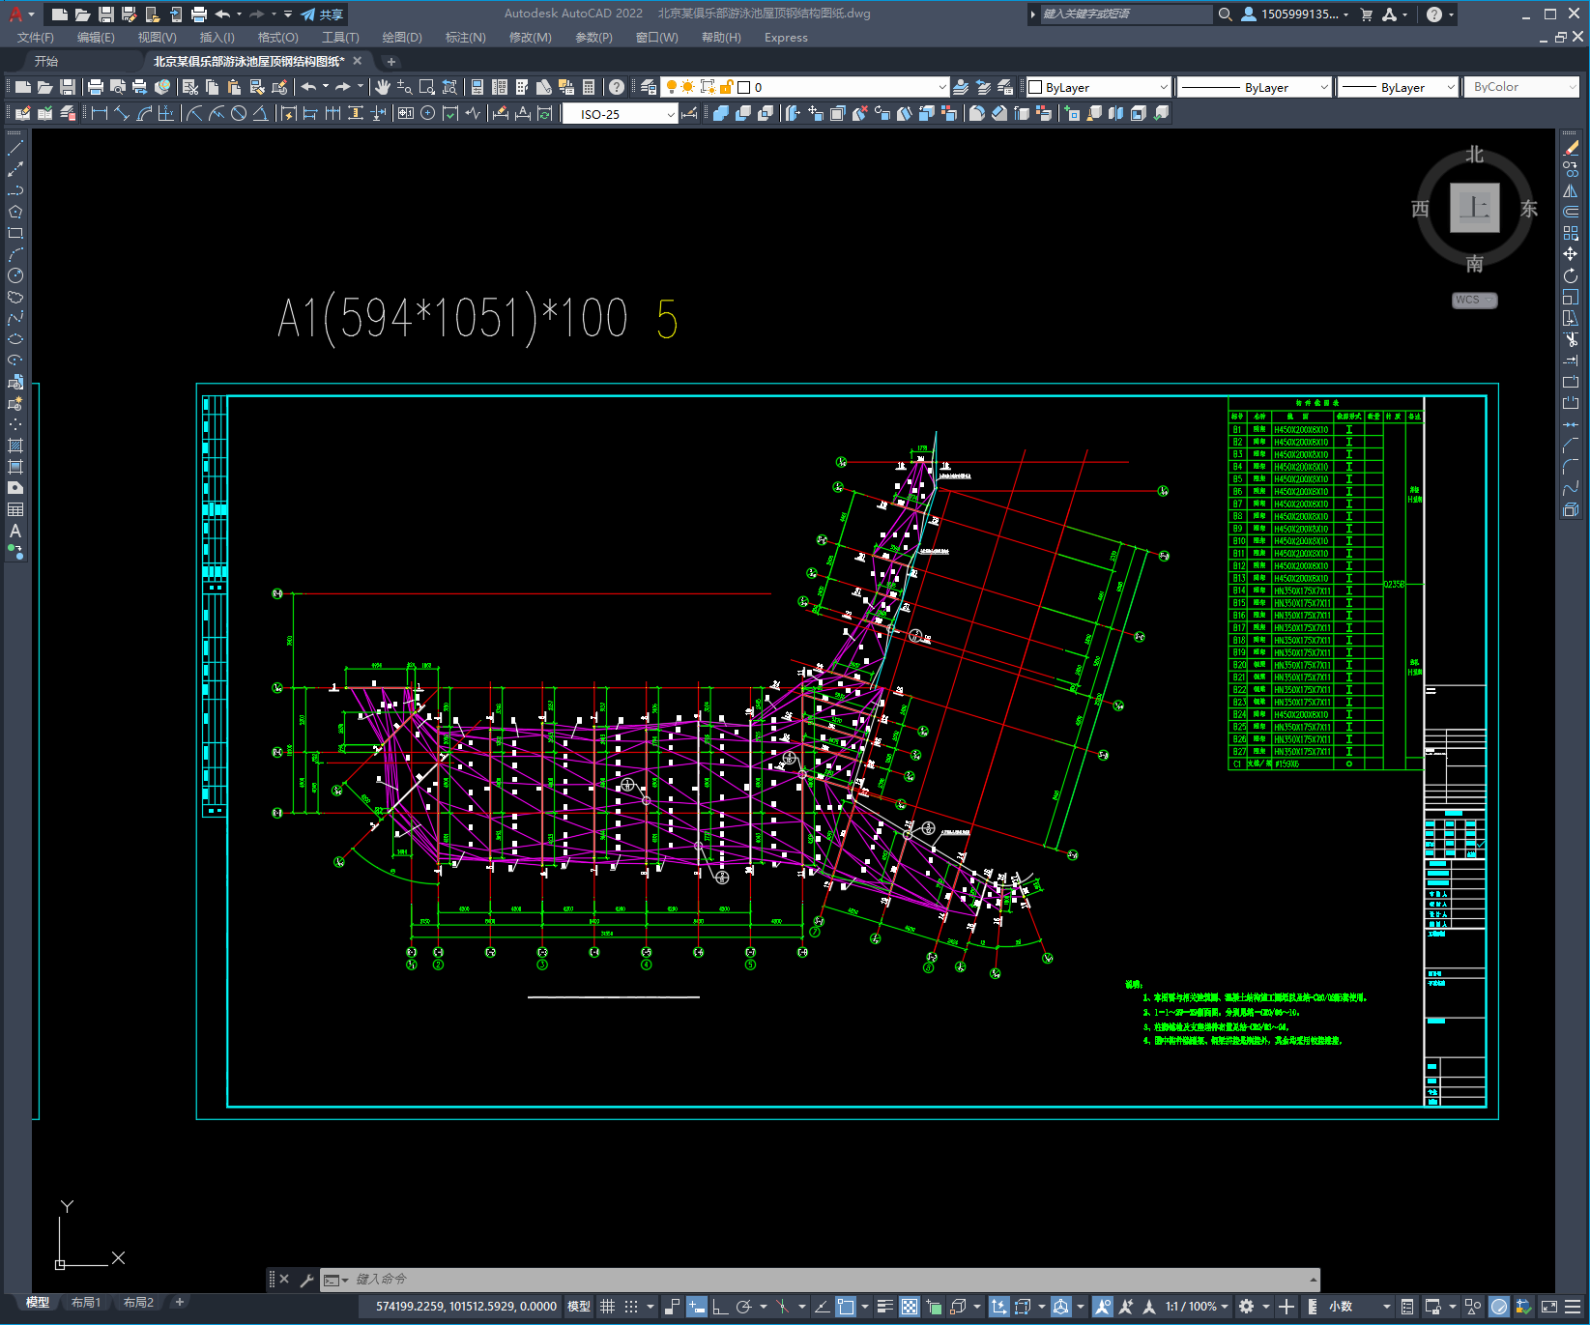Open the ISO-25 dimension style dropdown
1590x1325 pixels.
[670, 114]
